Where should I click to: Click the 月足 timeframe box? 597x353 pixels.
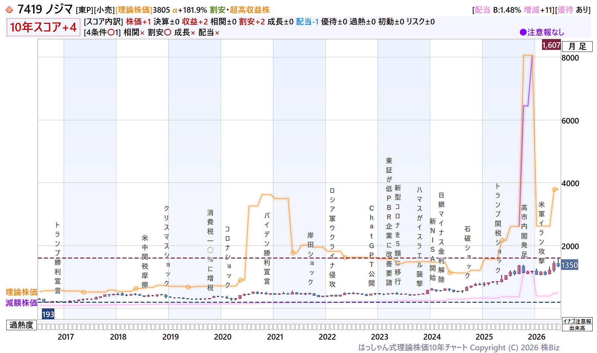[577, 47]
